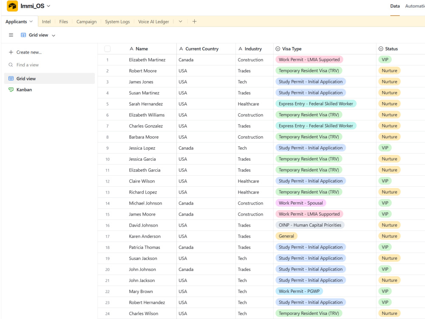425x319 pixels.
Task: Click the Visa Type single-select field icon
Action: pos(278,49)
